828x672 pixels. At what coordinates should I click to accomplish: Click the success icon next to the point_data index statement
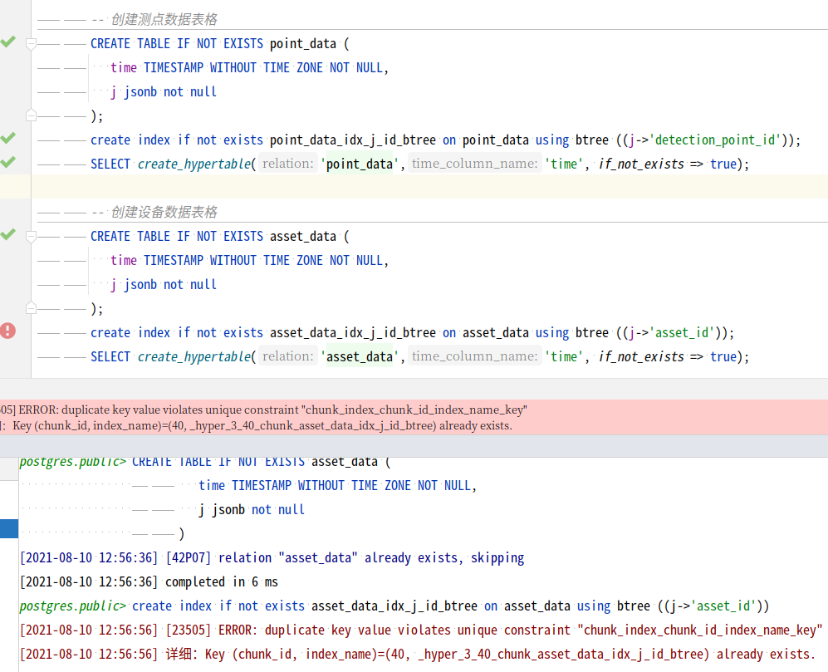(x=7, y=140)
